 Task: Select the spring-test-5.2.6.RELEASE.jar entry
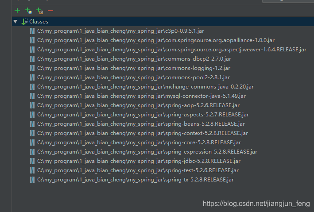138,170
